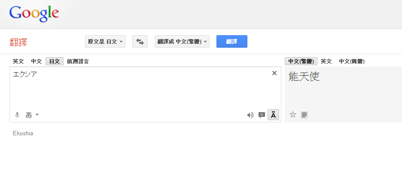This screenshot has width=402, height=195.
Task: Switch target language to 中文(簡體)
Action: click(x=352, y=61)
